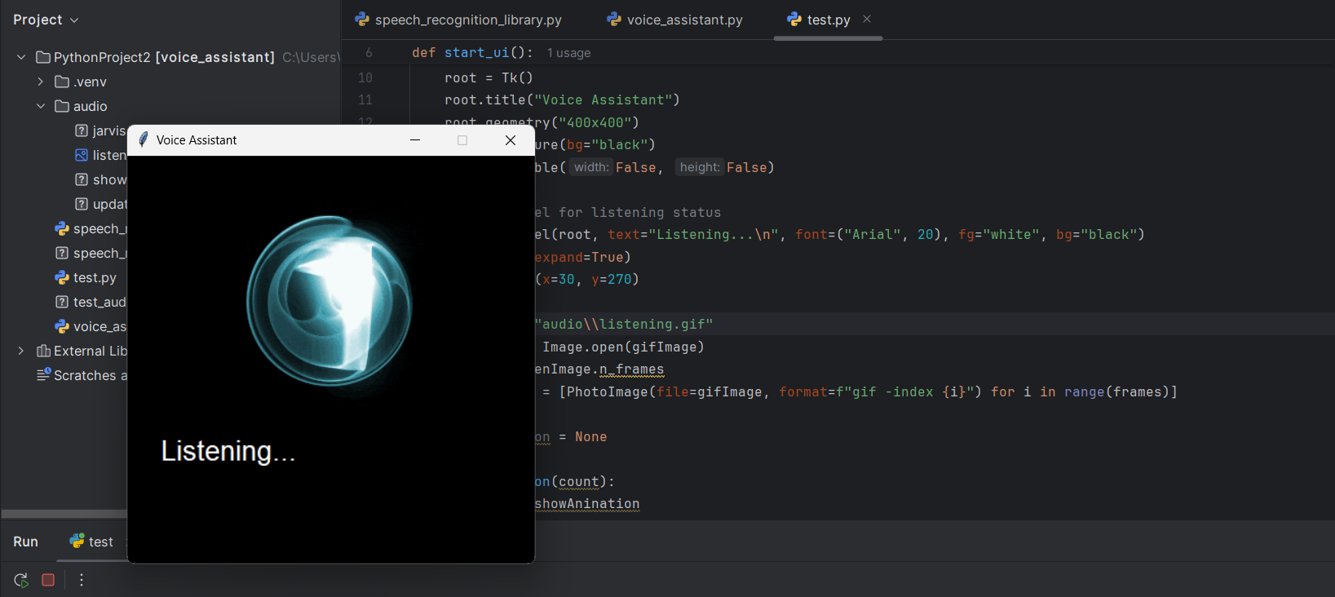Rerun the test configuration
This screenshot has height=597, width=1335.
21,580
